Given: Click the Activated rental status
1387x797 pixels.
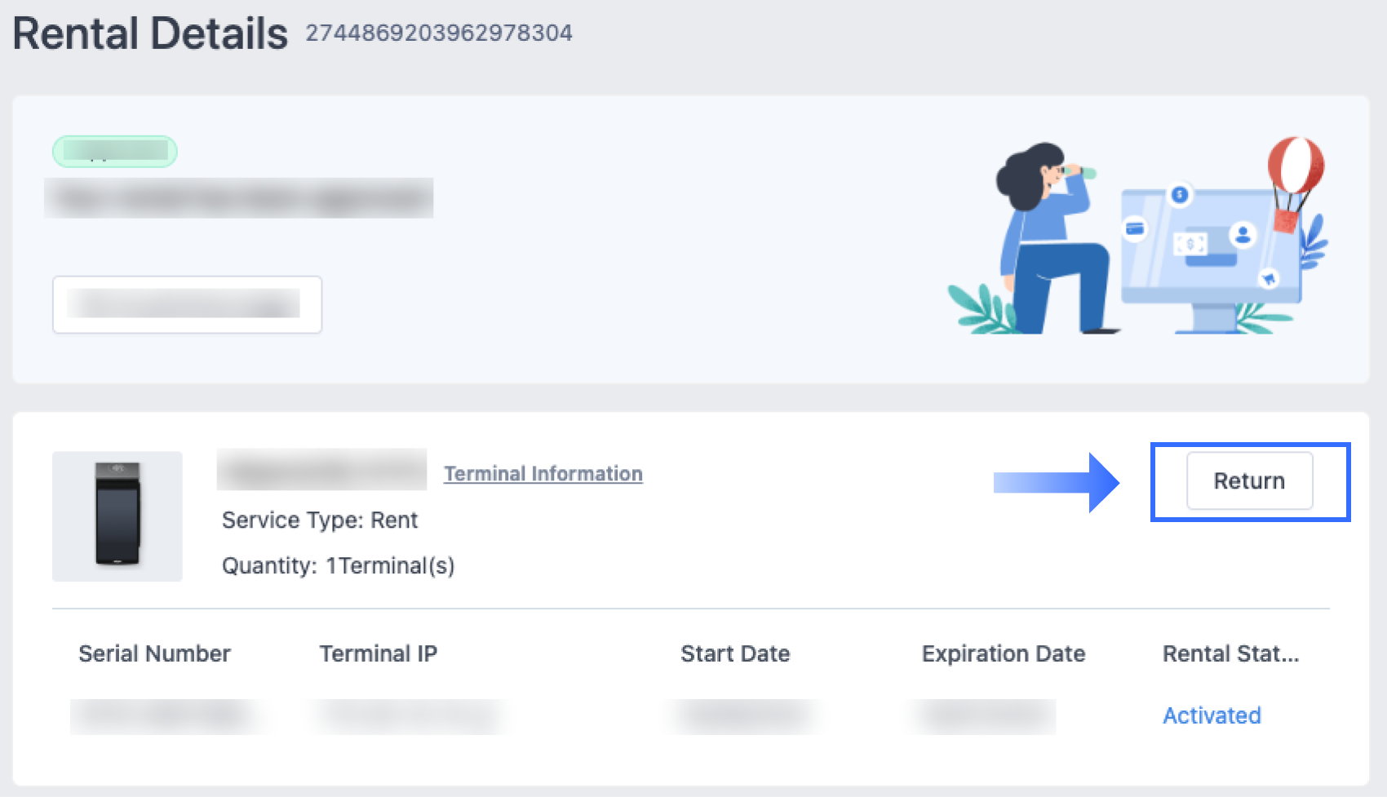Looking at the screenshot, I should point(1212,715).
